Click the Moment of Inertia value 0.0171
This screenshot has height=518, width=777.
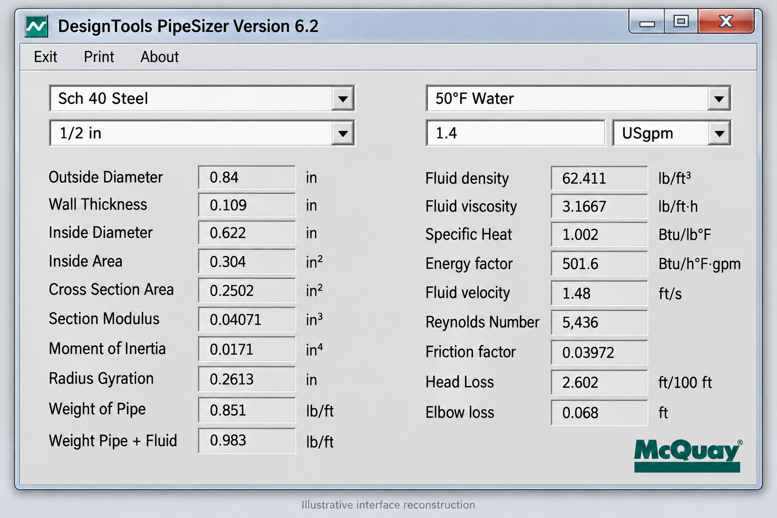click(247, 349)
